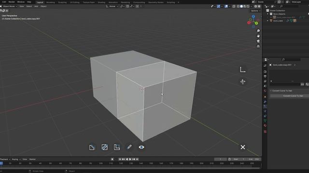Open the Object Data green triangle tab
Screen dimensions: 309x173
point(265,121)
